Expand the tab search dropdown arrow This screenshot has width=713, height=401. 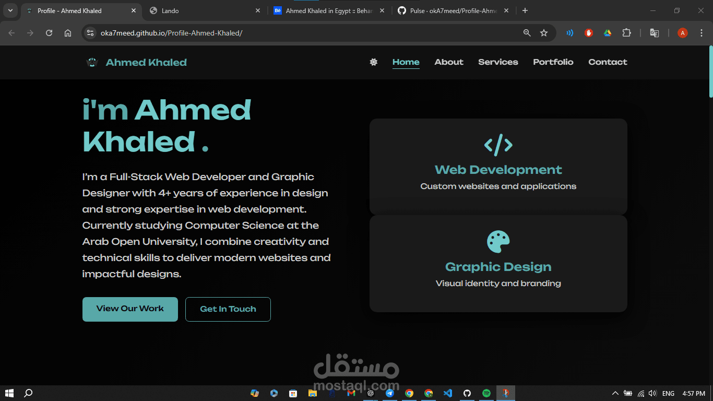[x=10, y=10]
